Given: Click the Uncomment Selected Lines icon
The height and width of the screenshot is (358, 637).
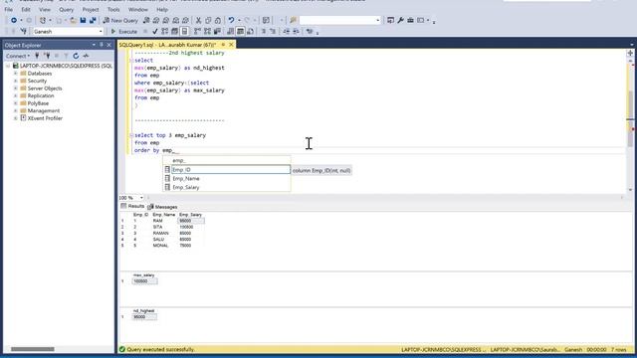Looking at the screenshot, I should coord(273,31).
